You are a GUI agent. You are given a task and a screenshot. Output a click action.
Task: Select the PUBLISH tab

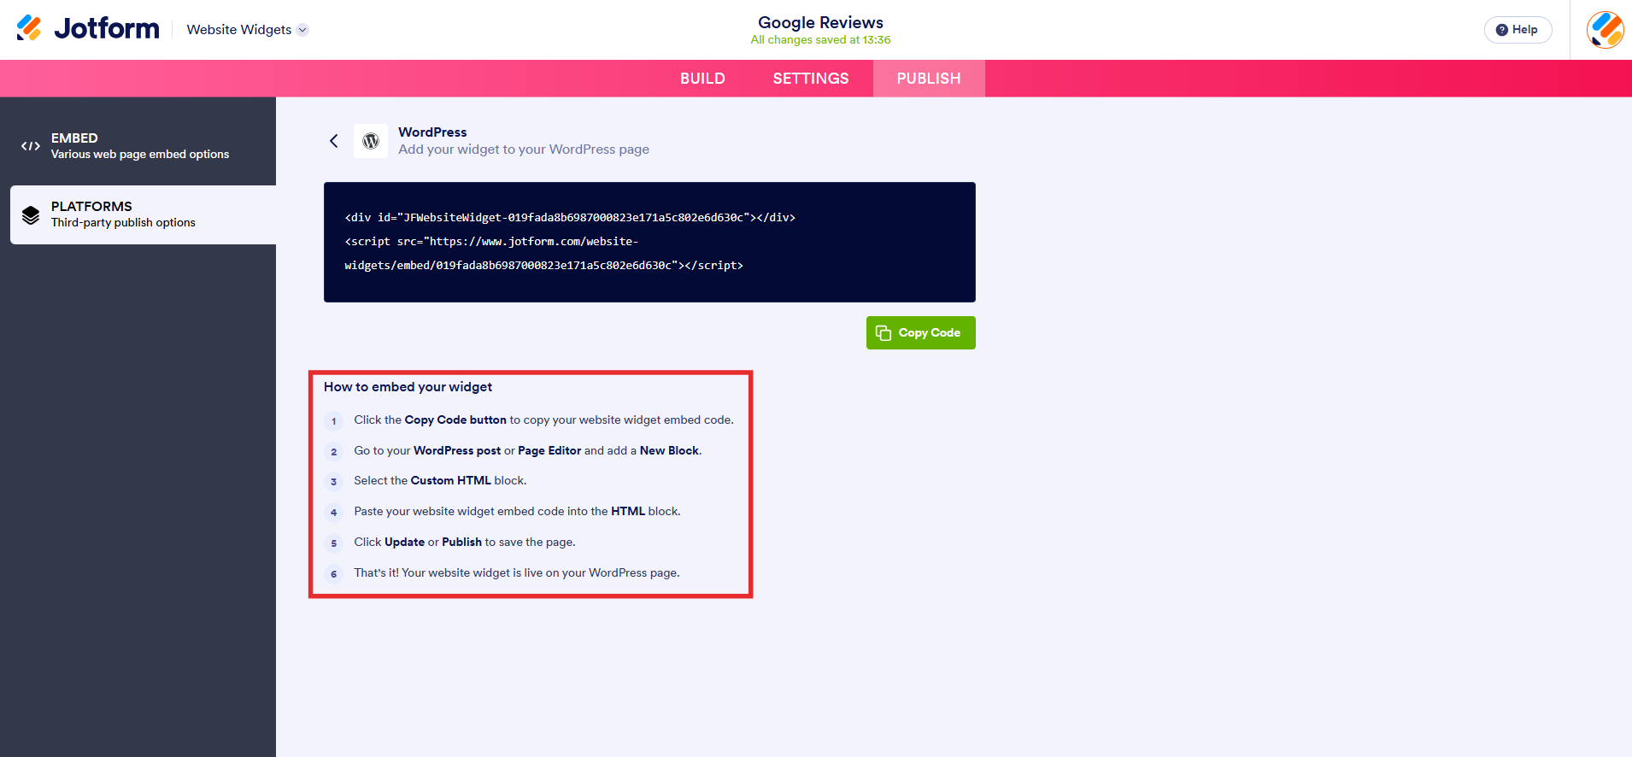(929, 79)
